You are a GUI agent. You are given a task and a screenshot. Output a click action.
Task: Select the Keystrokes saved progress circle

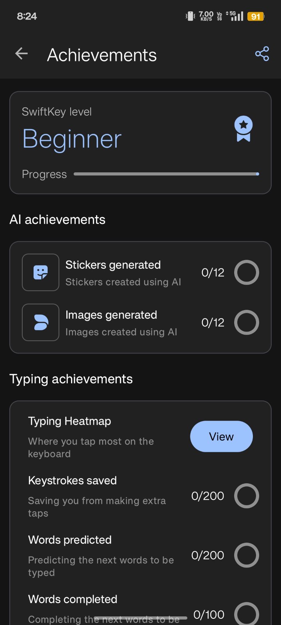(x=246, y=496)
